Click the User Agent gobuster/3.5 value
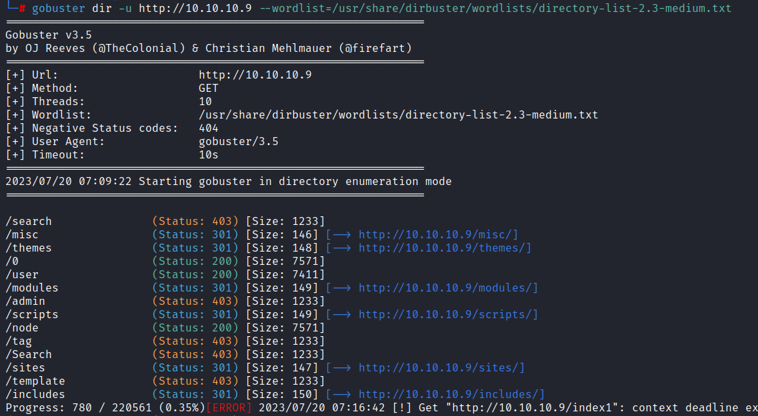Image resolution: width=758 pixels, height=416 pixels. click(x=238, y=141)
